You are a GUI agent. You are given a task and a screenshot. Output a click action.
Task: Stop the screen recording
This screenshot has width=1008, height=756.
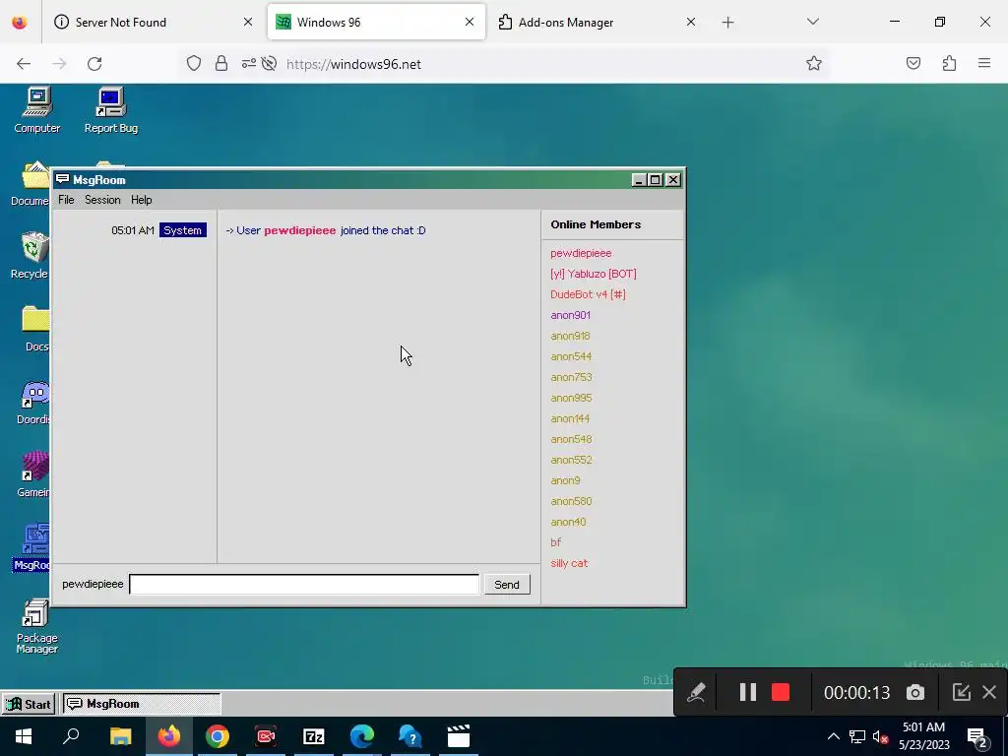[781, 692]
